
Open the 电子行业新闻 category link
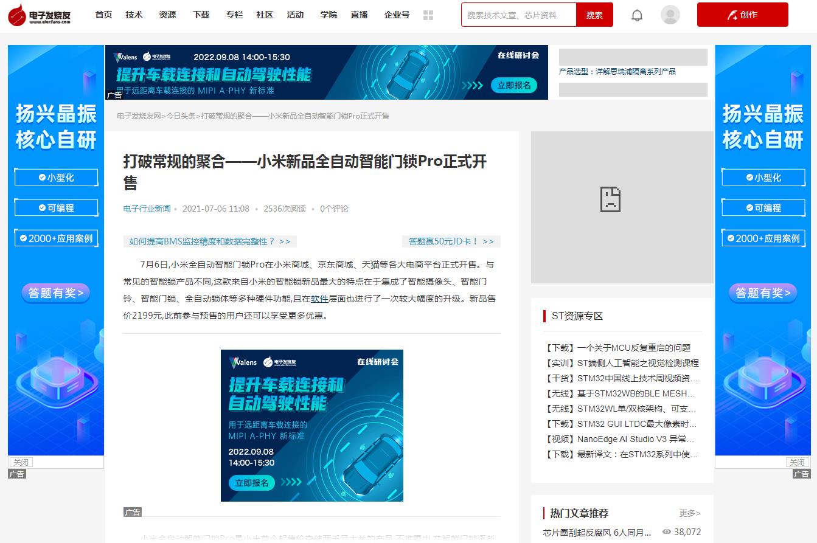(x=147, y=209)
